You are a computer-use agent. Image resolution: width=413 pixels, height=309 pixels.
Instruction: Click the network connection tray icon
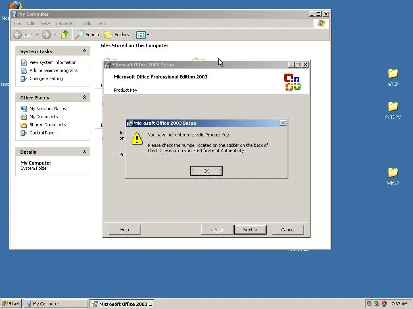pyautogui.click(x=377, y=304)
